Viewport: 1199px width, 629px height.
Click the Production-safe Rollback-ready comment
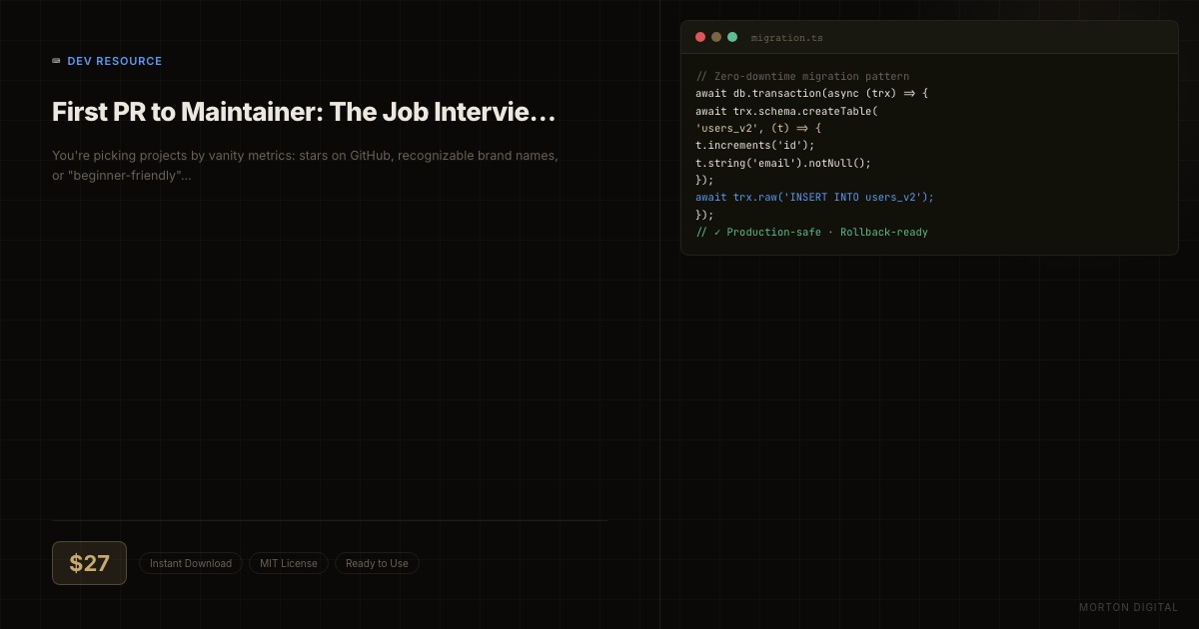tap(812, 232)
